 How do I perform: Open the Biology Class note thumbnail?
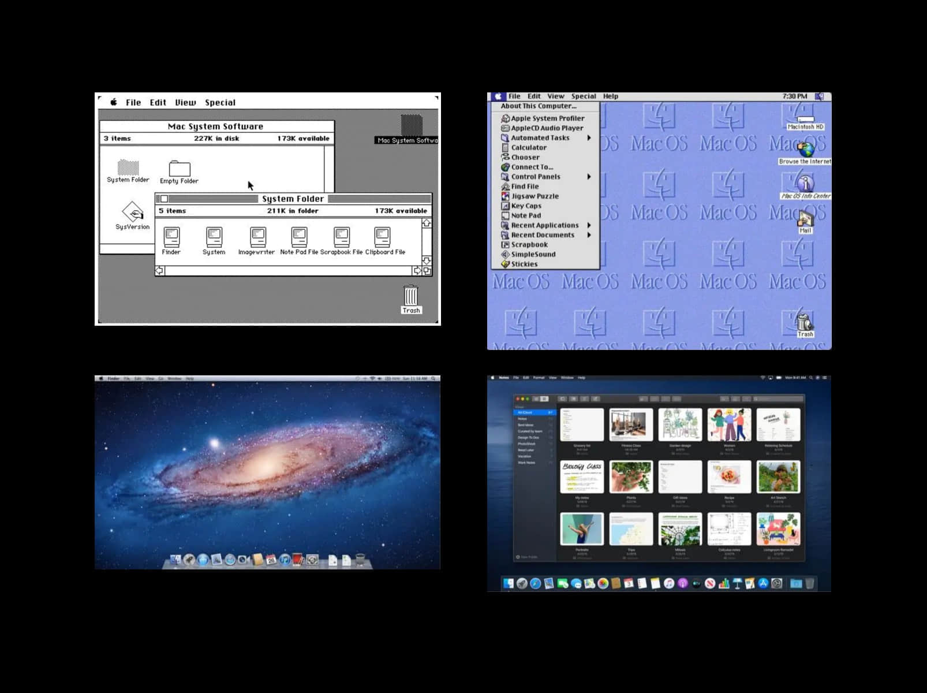[582, 476]
